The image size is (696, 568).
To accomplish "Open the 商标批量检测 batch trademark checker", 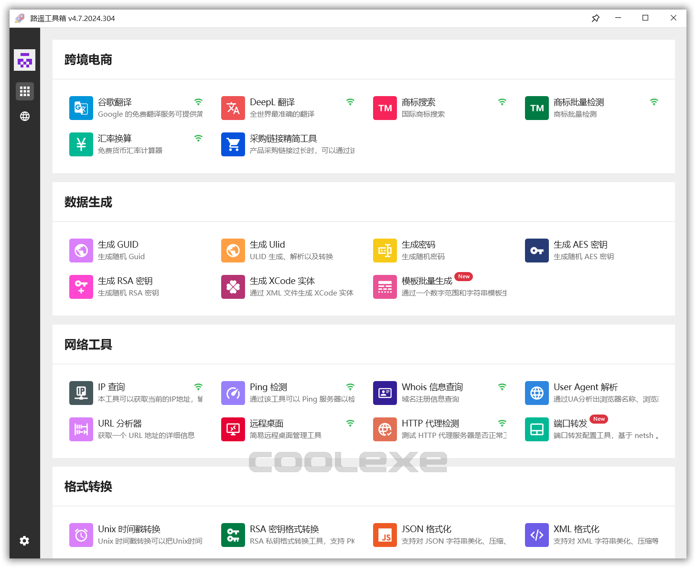I will [x=578, y=108].
